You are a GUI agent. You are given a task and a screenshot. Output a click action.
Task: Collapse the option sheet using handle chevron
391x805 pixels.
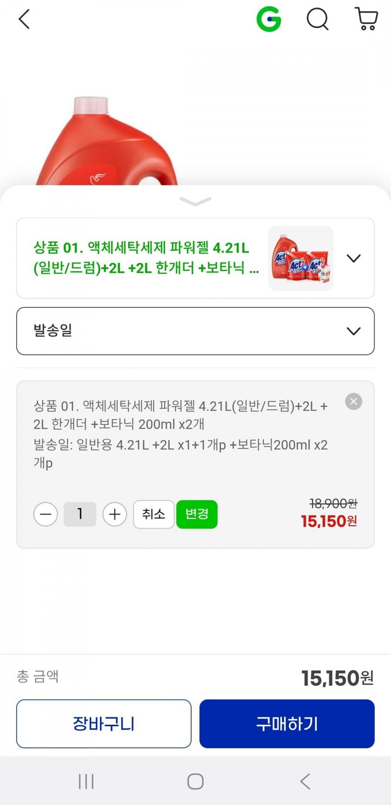[x=195, y=201]
